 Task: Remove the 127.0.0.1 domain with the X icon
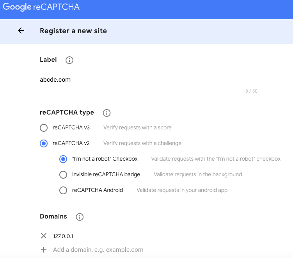coord(44,236)
